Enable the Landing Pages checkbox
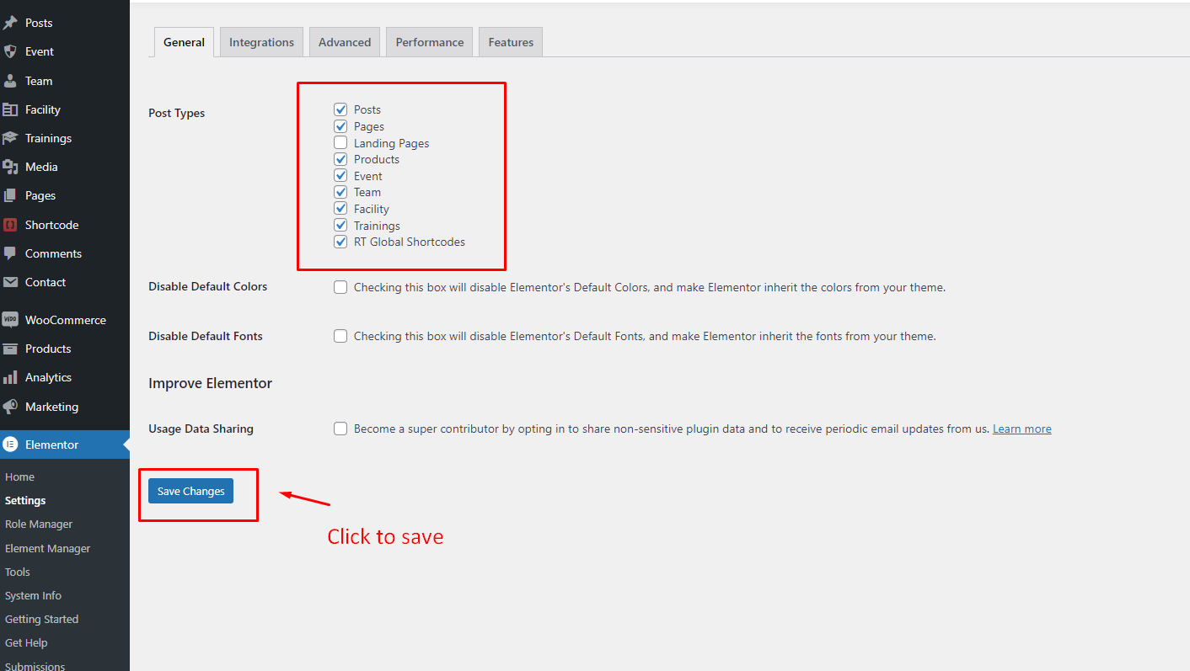The image size is (1190, 671). pos(340,143)
